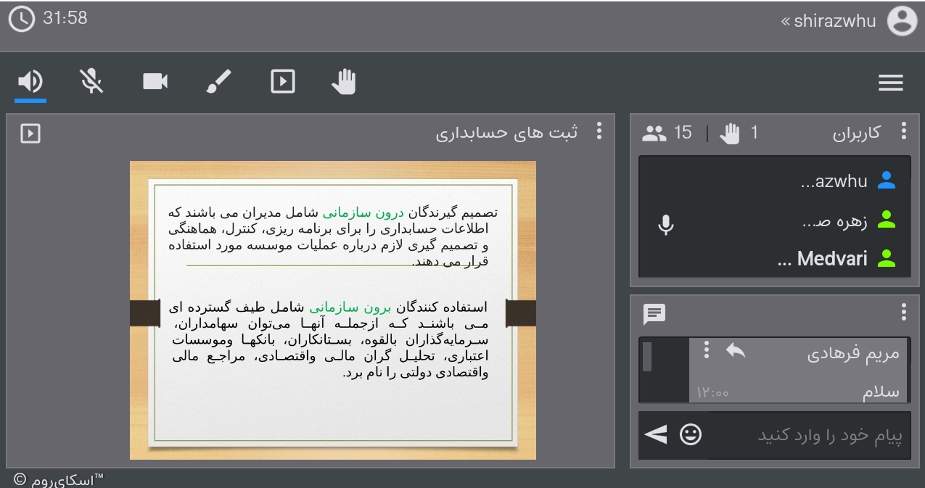Click the play icon in the presentation panel corner
Viewport: 925px width, 488px height.
click(x=30, y=133)
